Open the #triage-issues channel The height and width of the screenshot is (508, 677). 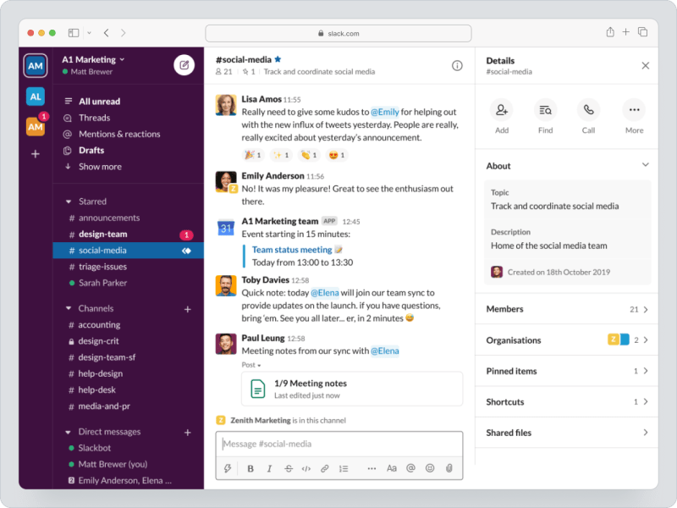pyautogui.click(x=129, y=267)
